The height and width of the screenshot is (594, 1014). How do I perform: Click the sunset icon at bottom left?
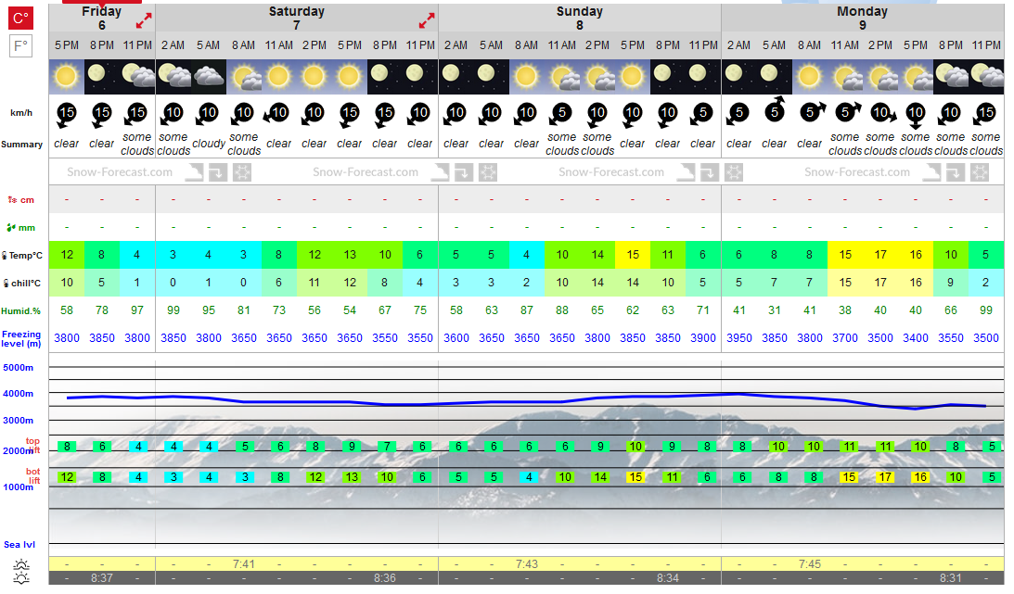[x=20, y=578]
